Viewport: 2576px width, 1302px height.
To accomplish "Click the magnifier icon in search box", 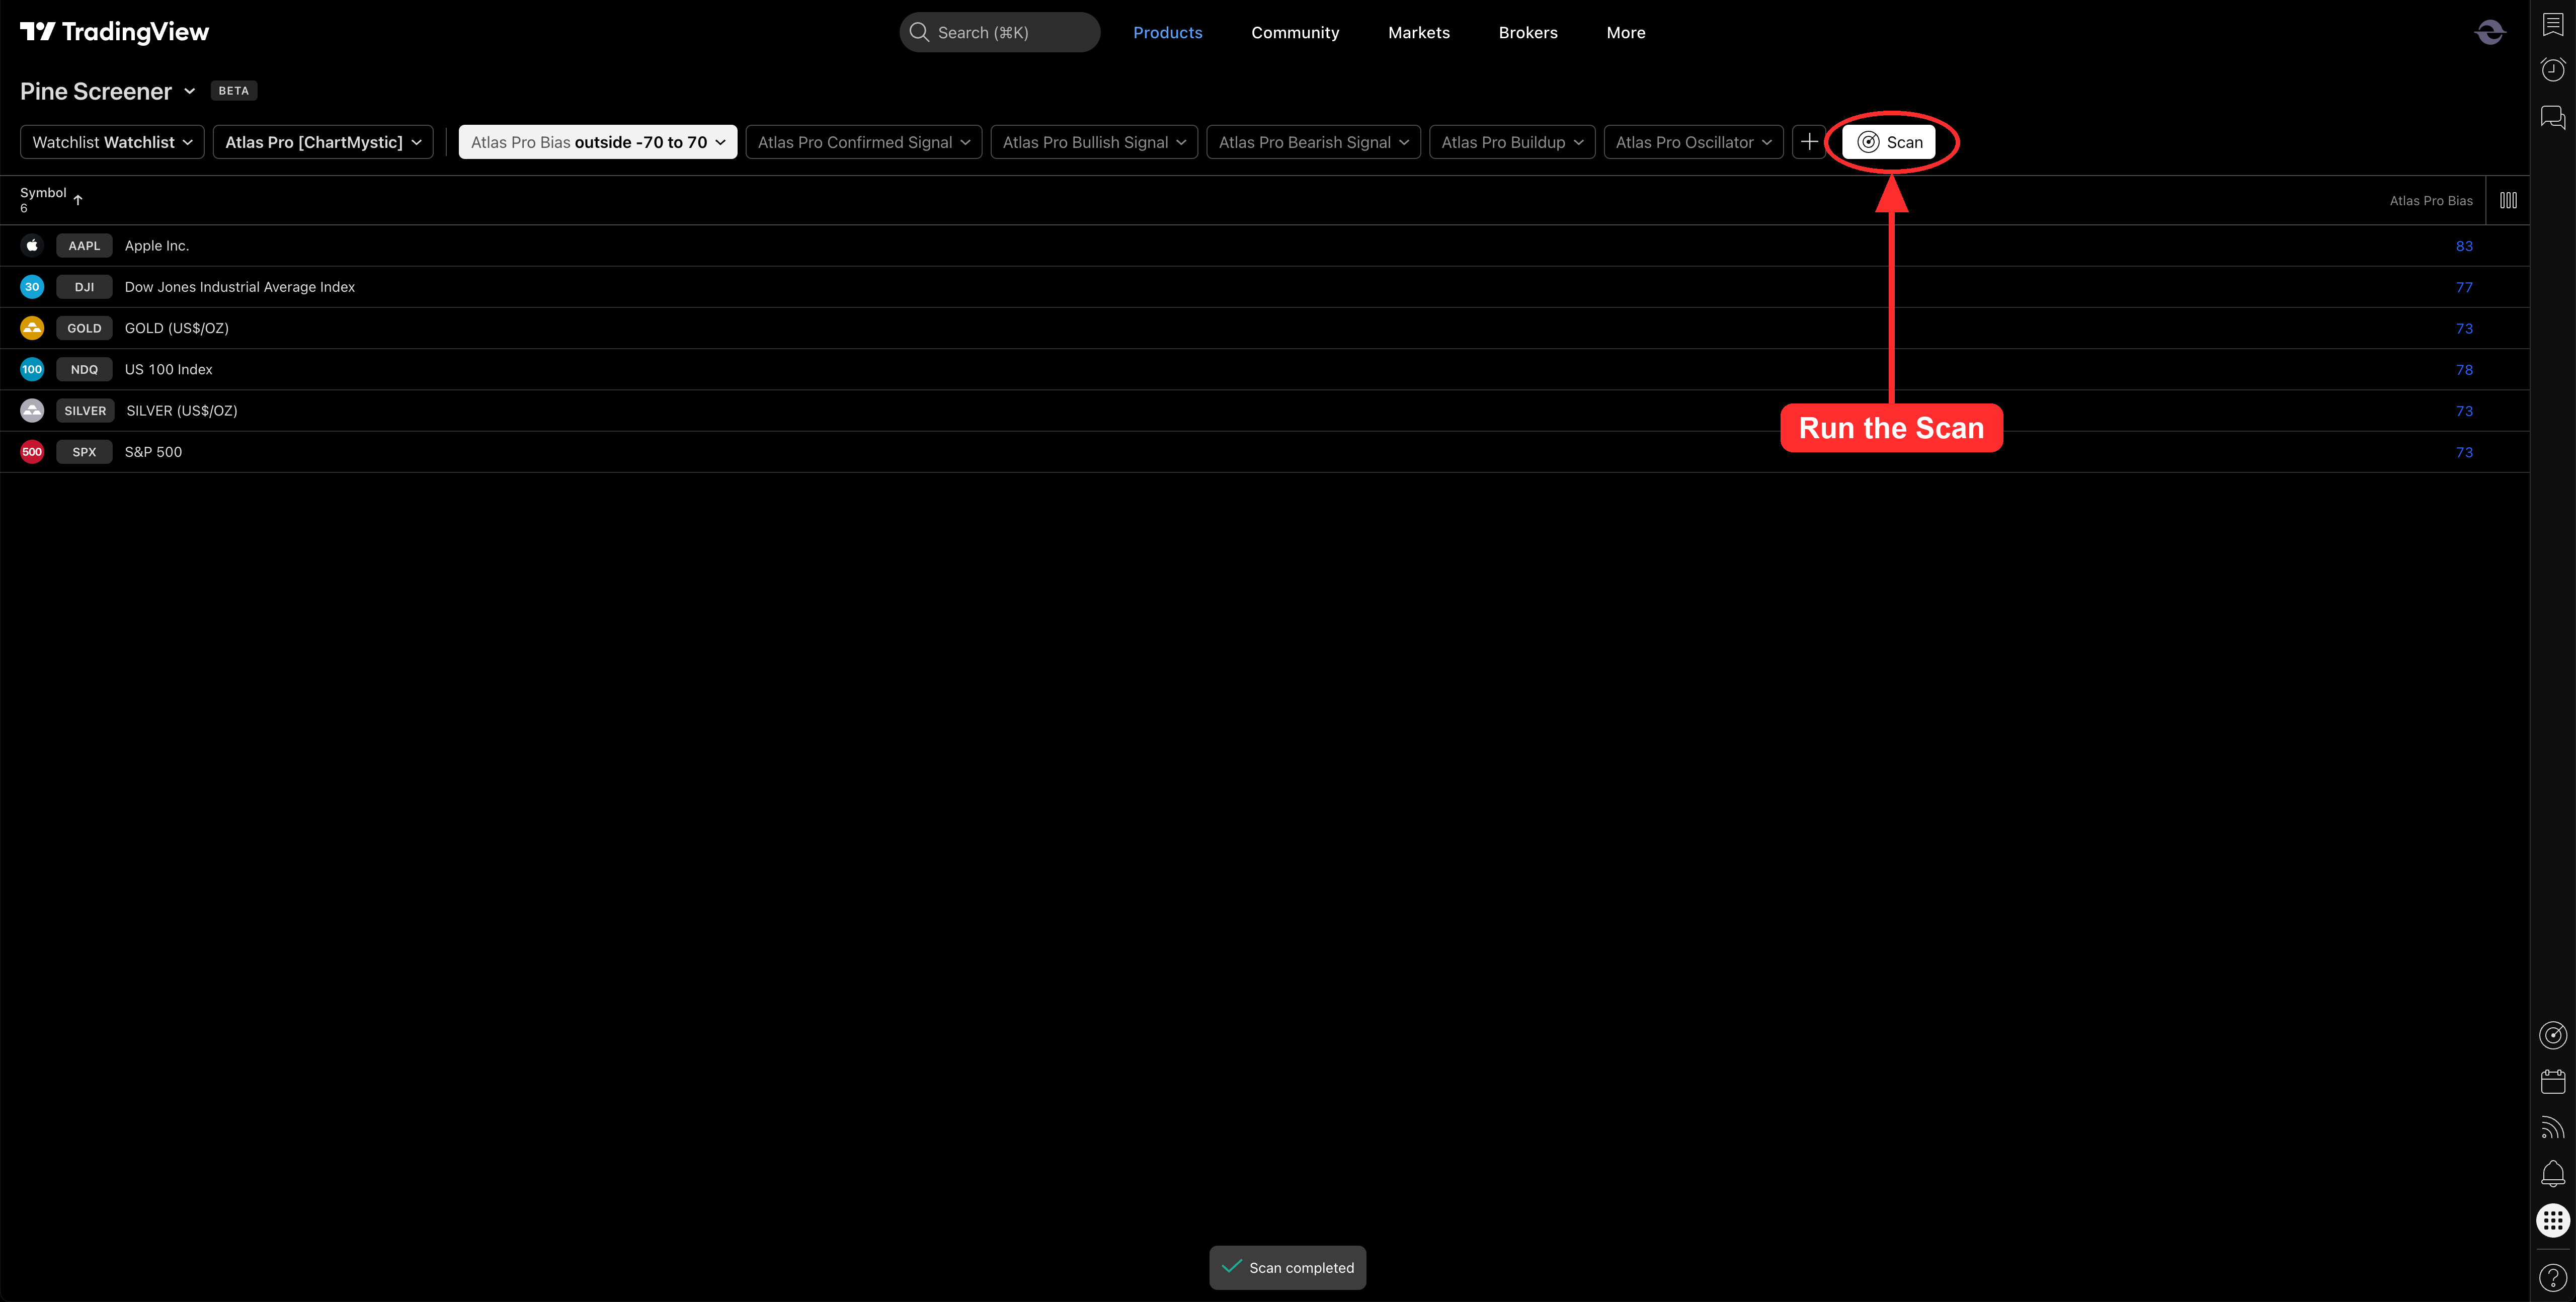I will 919,32.
